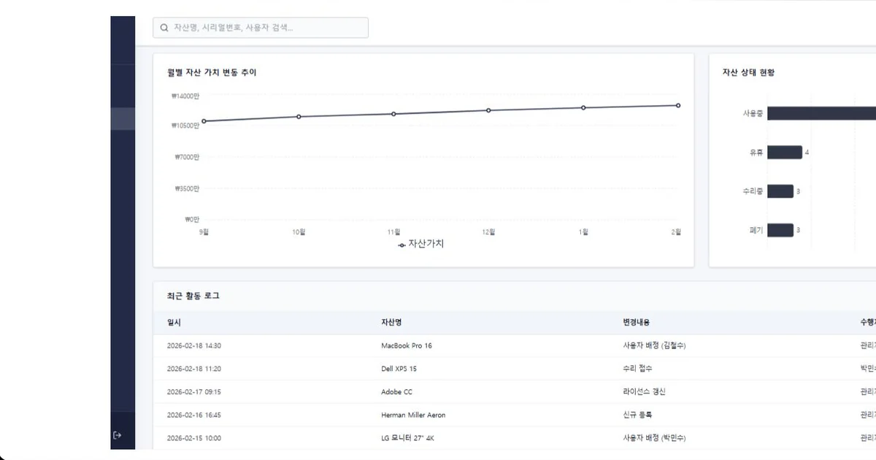
Task: Click the 자산 상태 현황 title
Action: coord(748,72)
